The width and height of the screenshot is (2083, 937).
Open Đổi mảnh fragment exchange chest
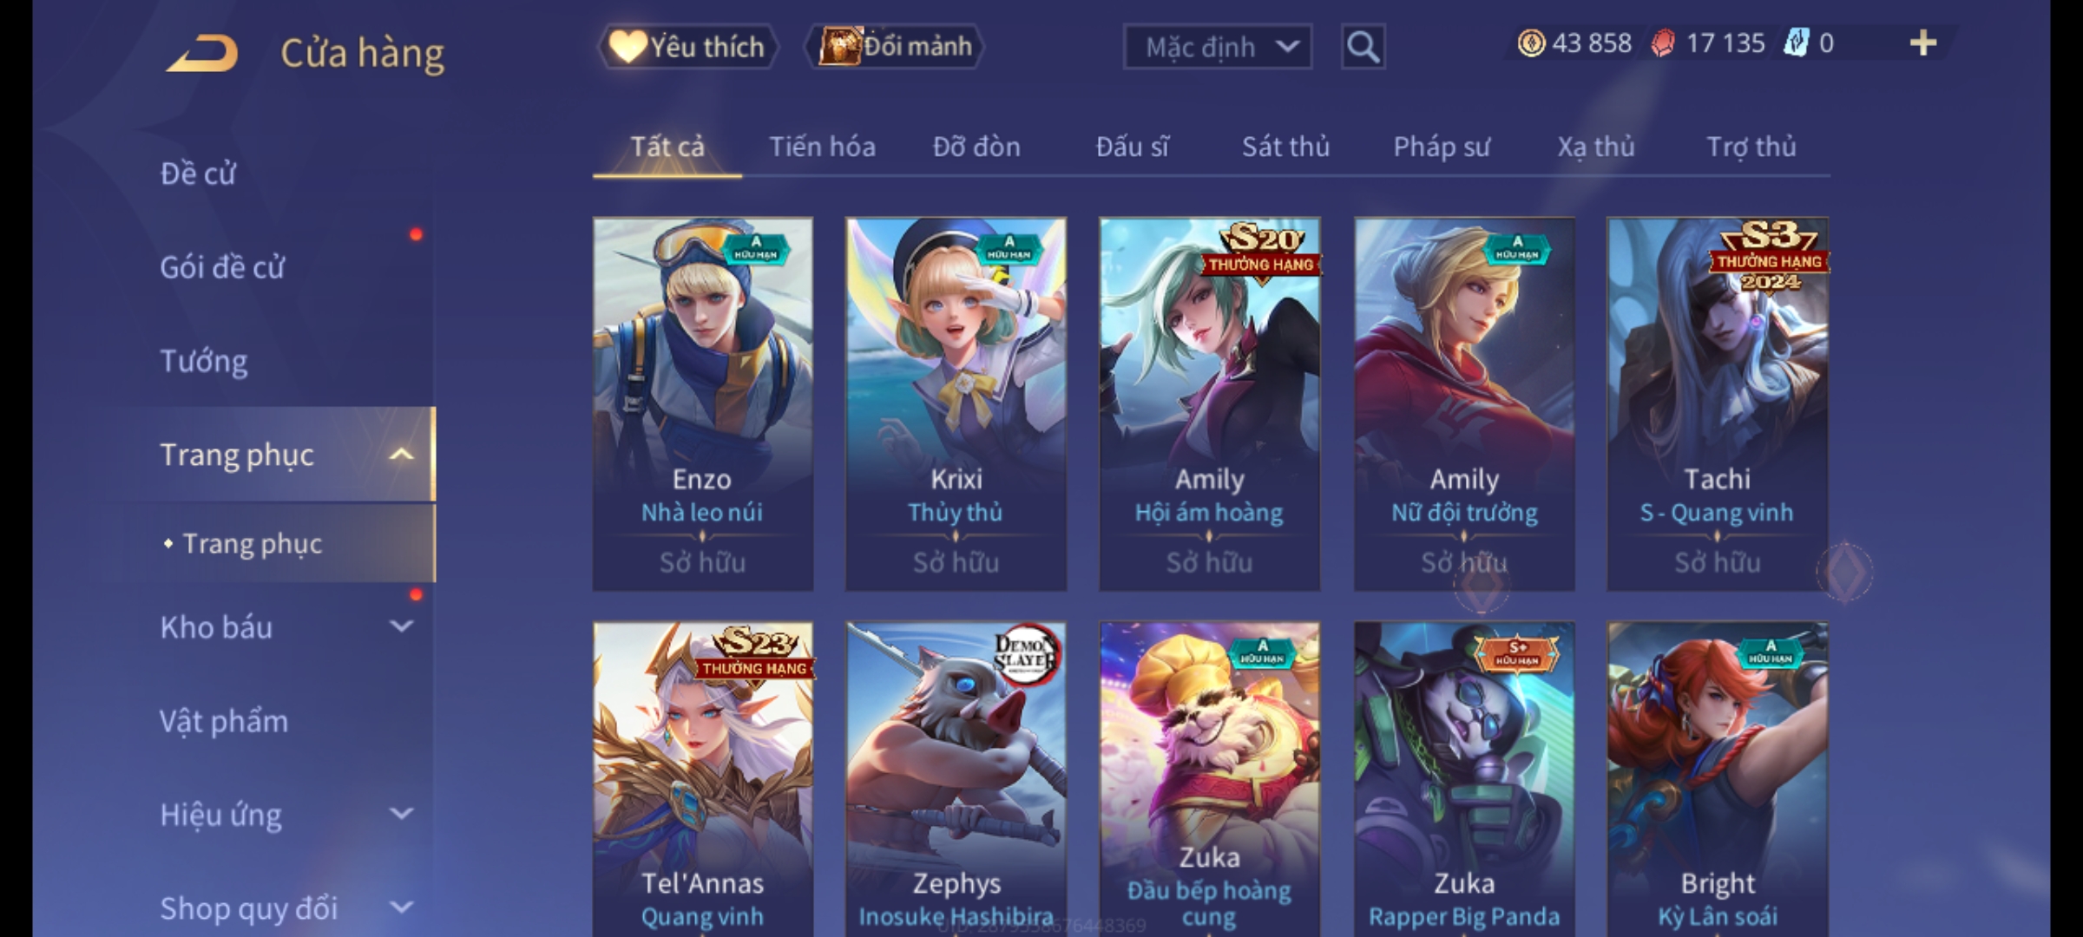(895, 47)
